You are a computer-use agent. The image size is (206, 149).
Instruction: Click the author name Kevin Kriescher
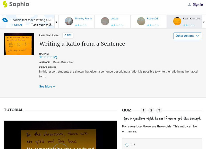tap(63, 62)
